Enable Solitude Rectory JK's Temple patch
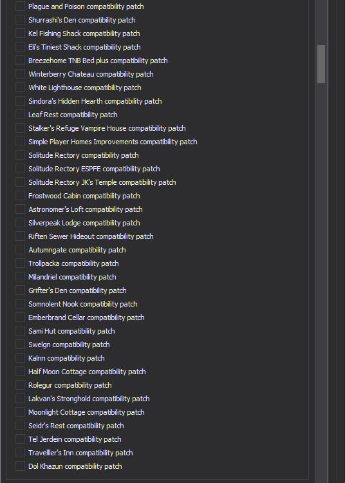 (x=21, y=182)
